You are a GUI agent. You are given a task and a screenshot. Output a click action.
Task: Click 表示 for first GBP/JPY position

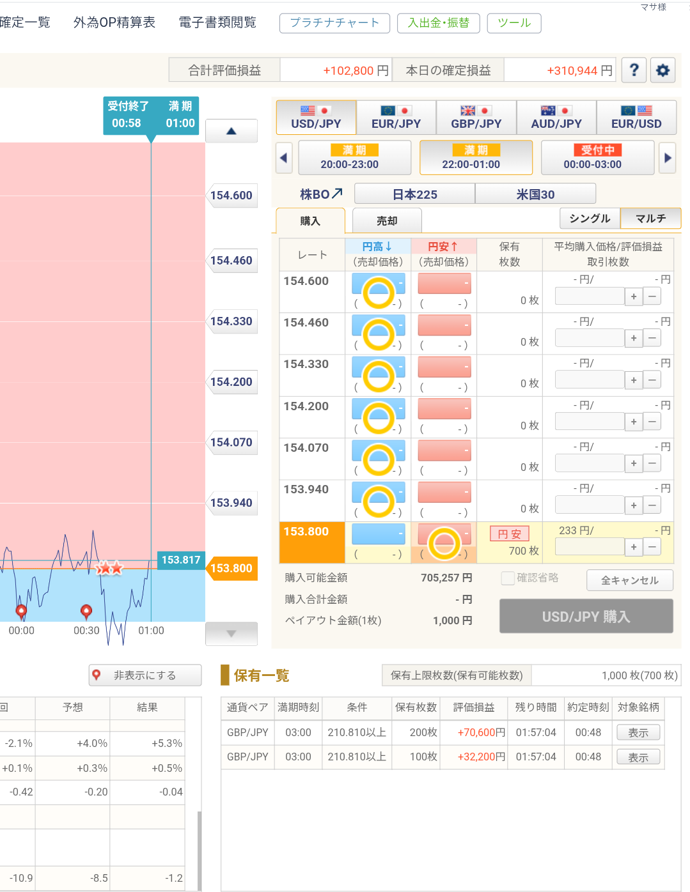point(638,733)
